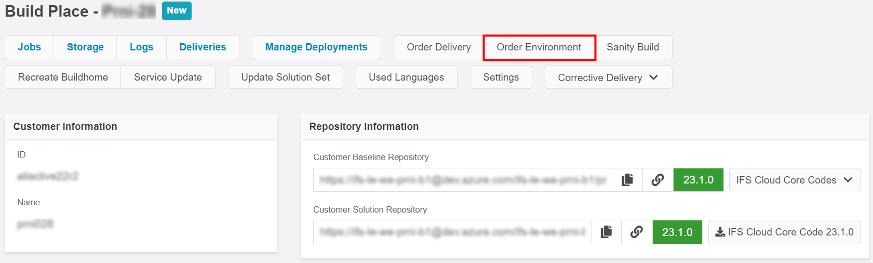873x263 pixels.
Task: Download IFS Cloud Core Code 23.1.0
Action: coord(784,232)
